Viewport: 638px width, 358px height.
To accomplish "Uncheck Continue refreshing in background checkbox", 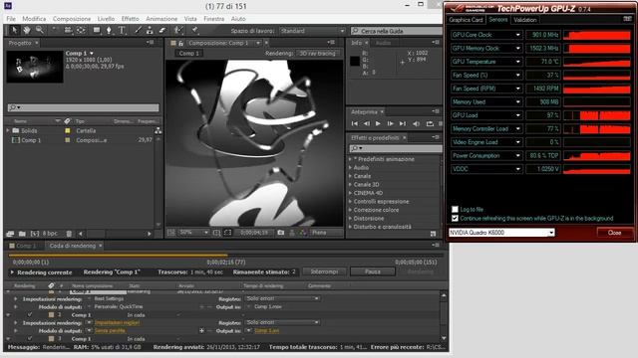I will [x=455, y=219].
